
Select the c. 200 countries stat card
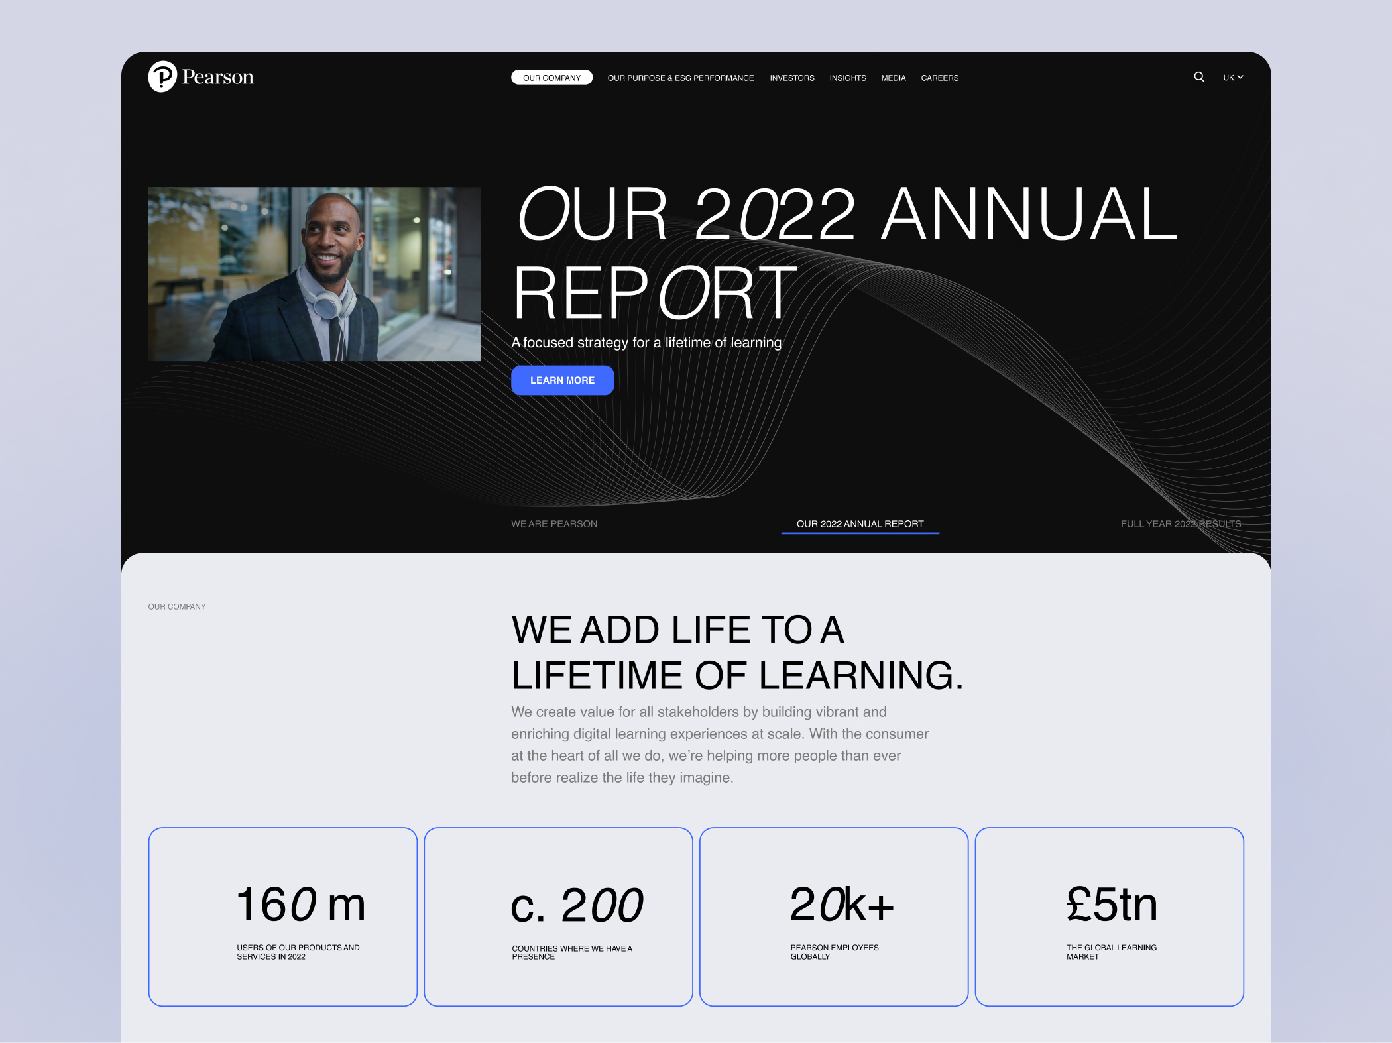(x=558, y=916)
